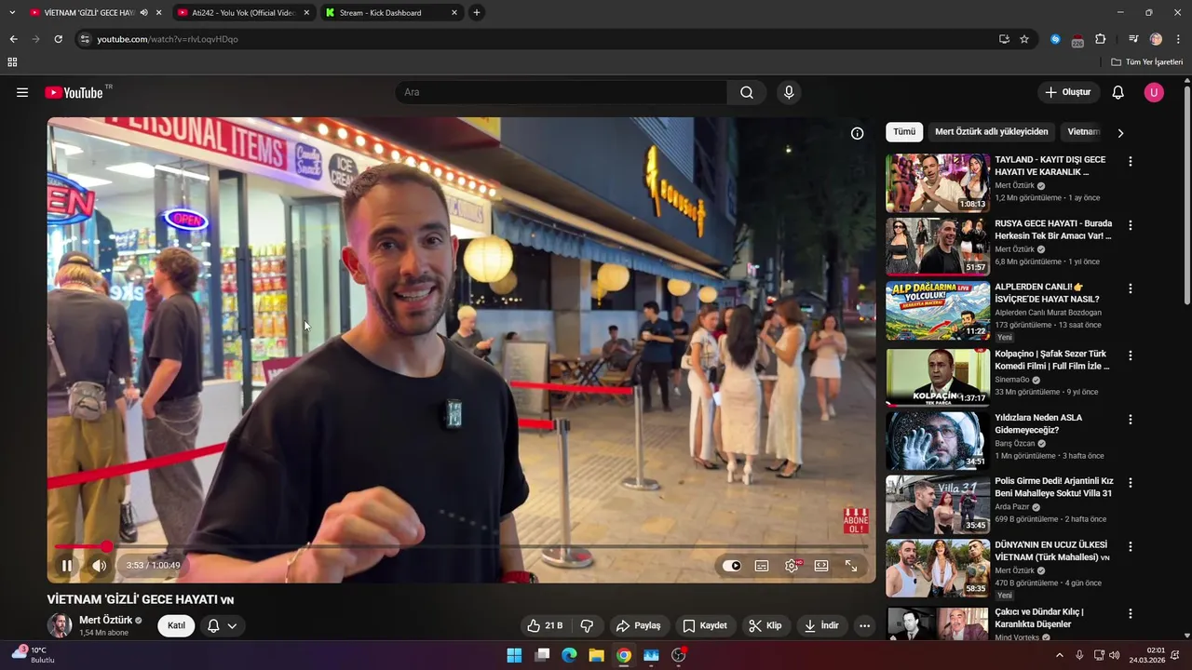Open media controls in toolbar
Image resolution: width=1192 pixels, height=670 pixels.
click(1133, 39)
